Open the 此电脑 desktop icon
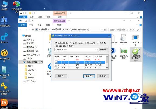The height and width of the screenshot is (109, 156). click(4, 5)
